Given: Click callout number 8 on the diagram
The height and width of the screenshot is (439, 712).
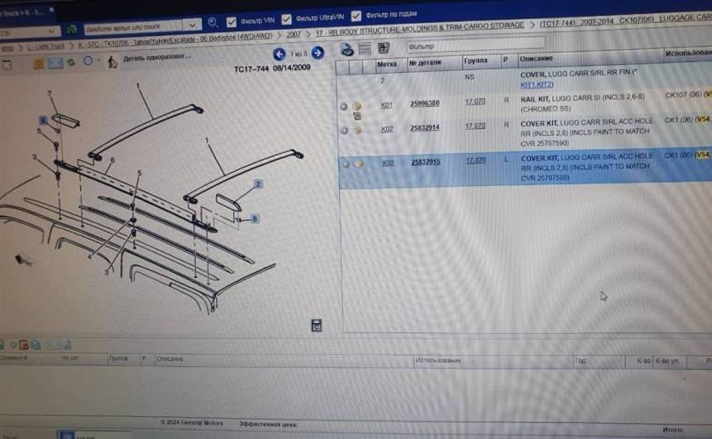Looking at the screenshot, I should (255, 218).
